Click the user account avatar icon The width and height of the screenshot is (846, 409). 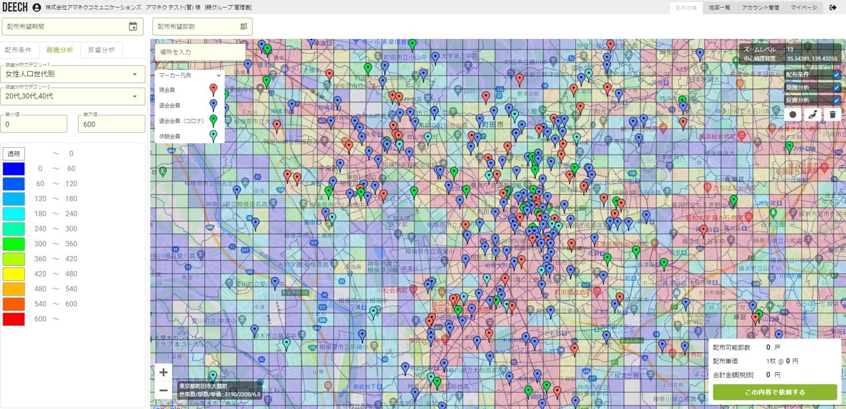coord(36,7)
